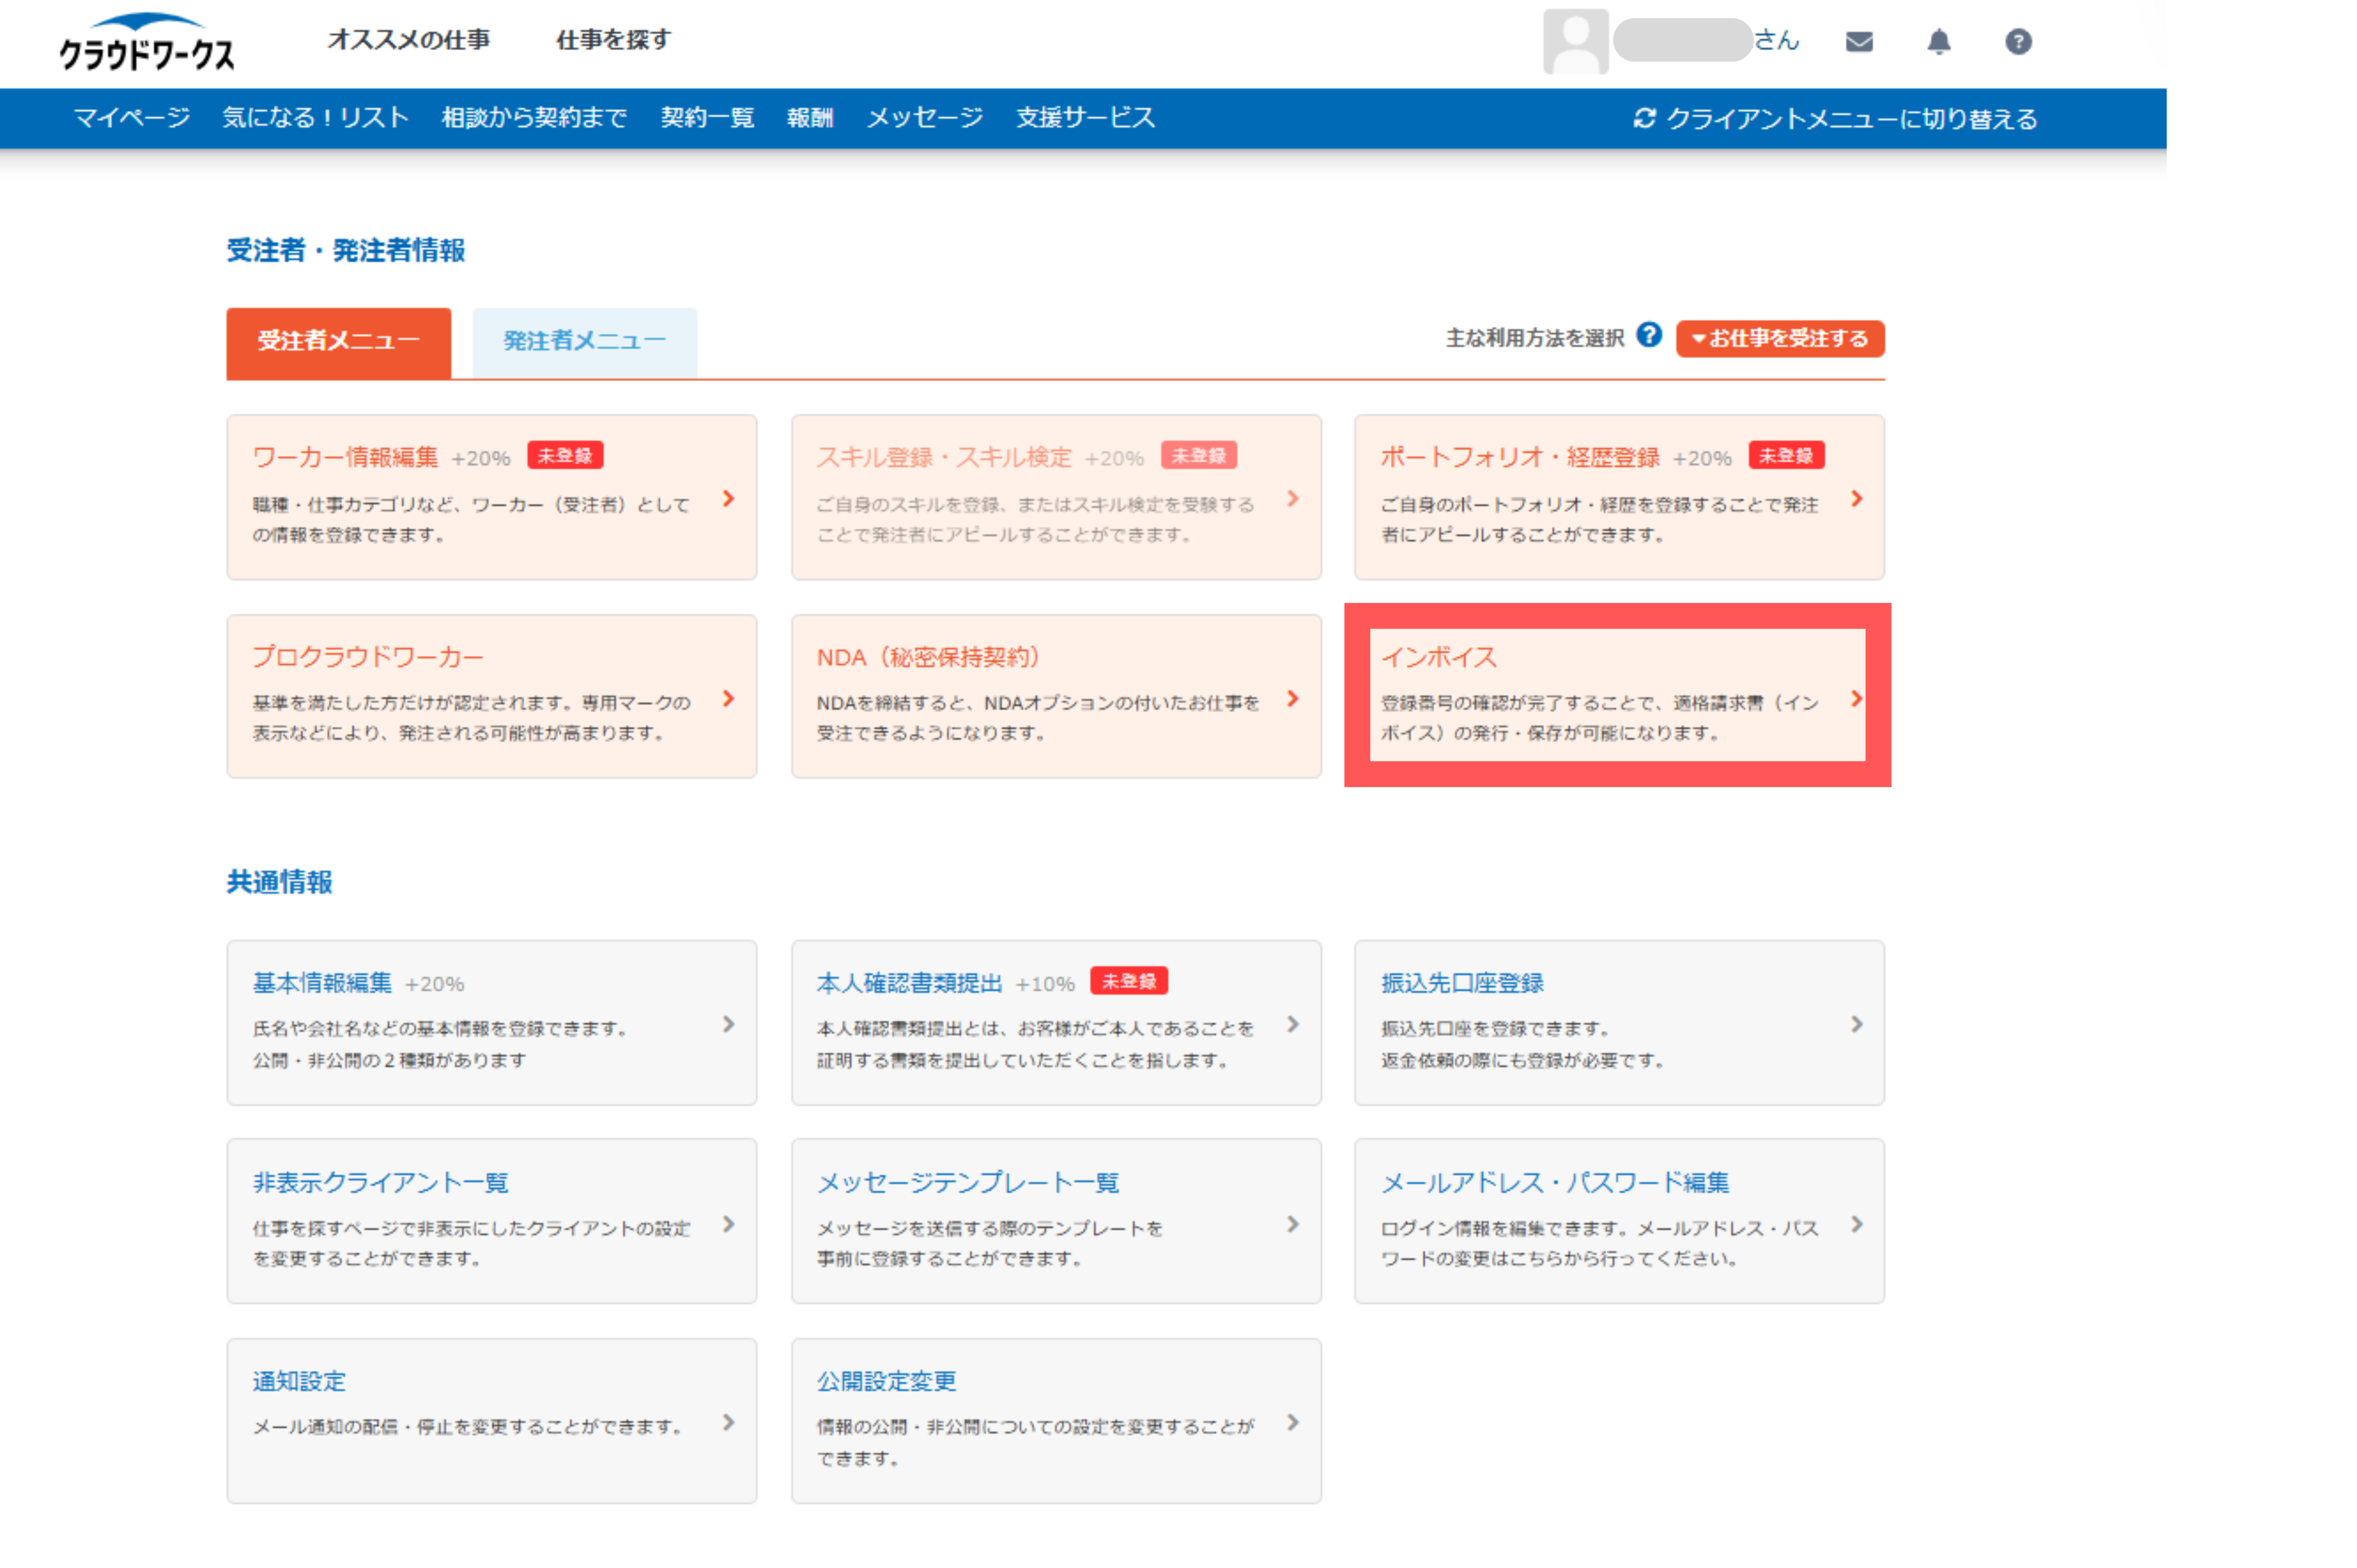Switch to 受注者メニュー tab
This screenshot has width=2357, height=1568.
[x=338, y=342]
